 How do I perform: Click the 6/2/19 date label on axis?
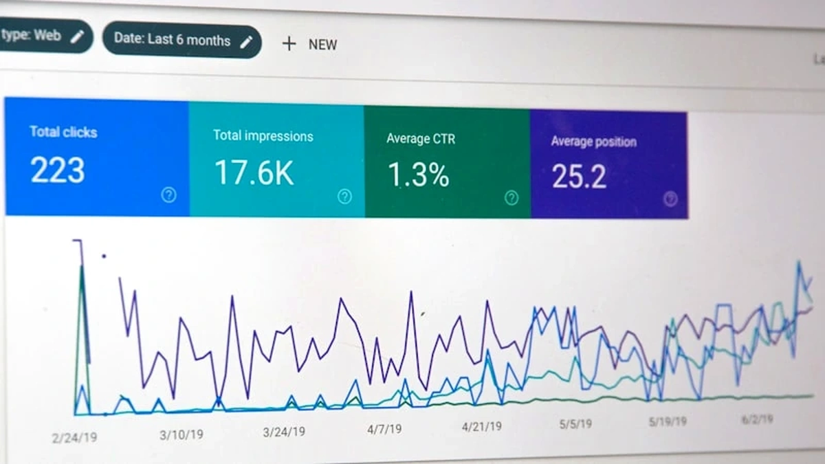757,418
